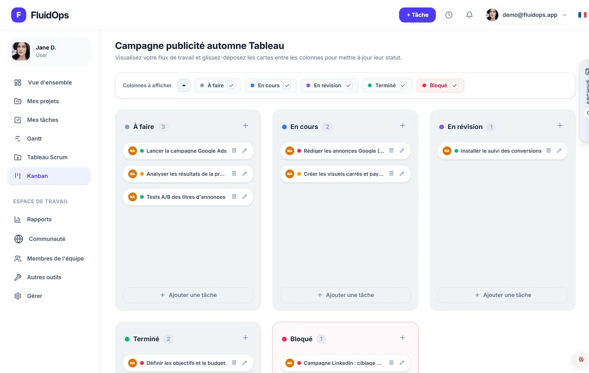The height and width of the screenshot is (373, 589).
Task: Edit task Installer le suivi des conversions
Action: (559, 151)
